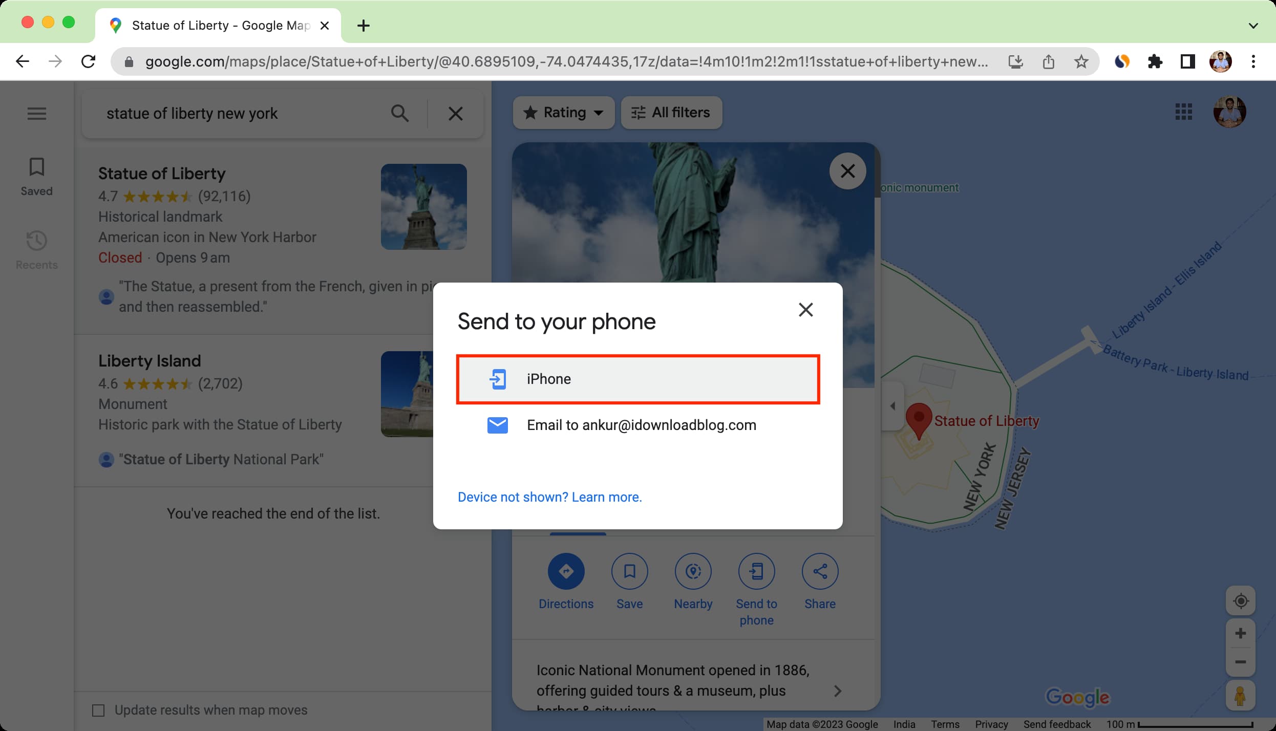
Task: Open Google apps grid
Action: 1183,112
